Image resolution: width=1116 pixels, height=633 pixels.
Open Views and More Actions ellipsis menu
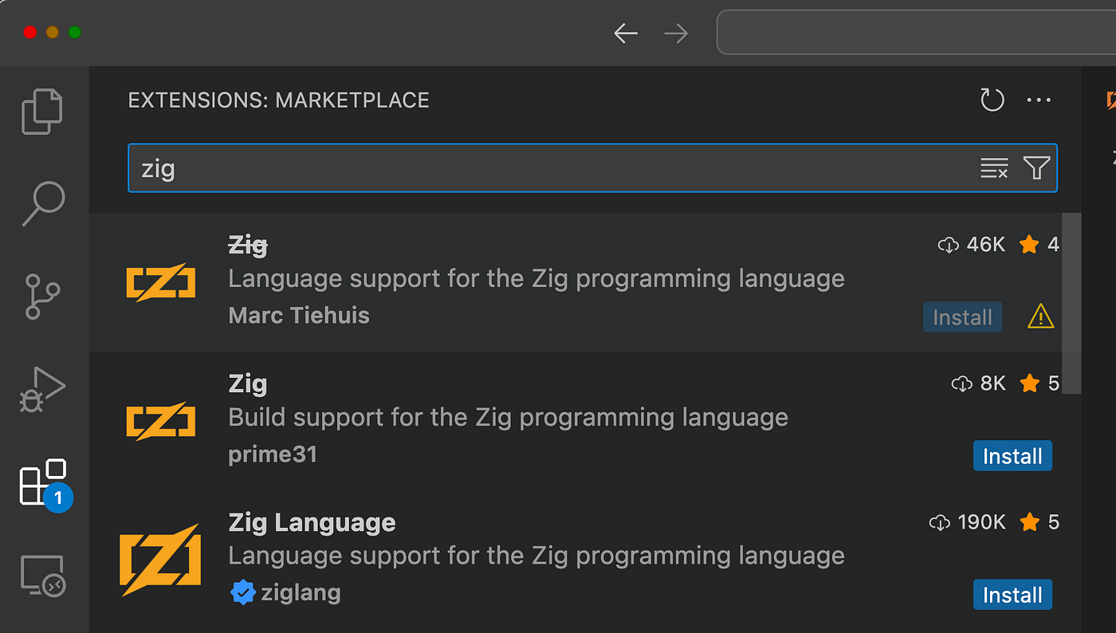1039,100
